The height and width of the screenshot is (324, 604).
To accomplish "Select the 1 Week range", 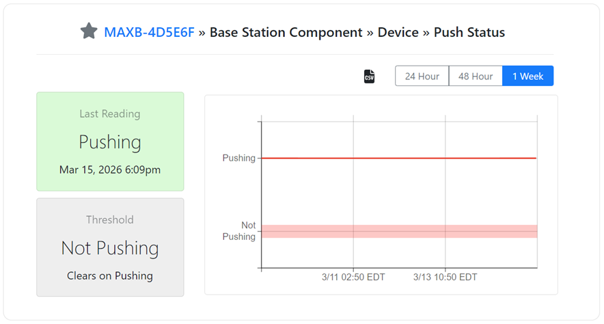I will pos(527,77).
